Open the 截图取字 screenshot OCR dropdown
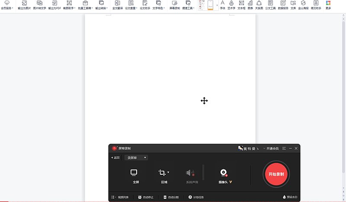346x202 pixels. coord(69,5)
